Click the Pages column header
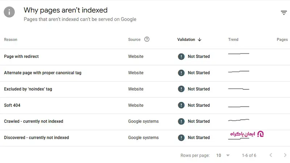 tap(282, 39)
